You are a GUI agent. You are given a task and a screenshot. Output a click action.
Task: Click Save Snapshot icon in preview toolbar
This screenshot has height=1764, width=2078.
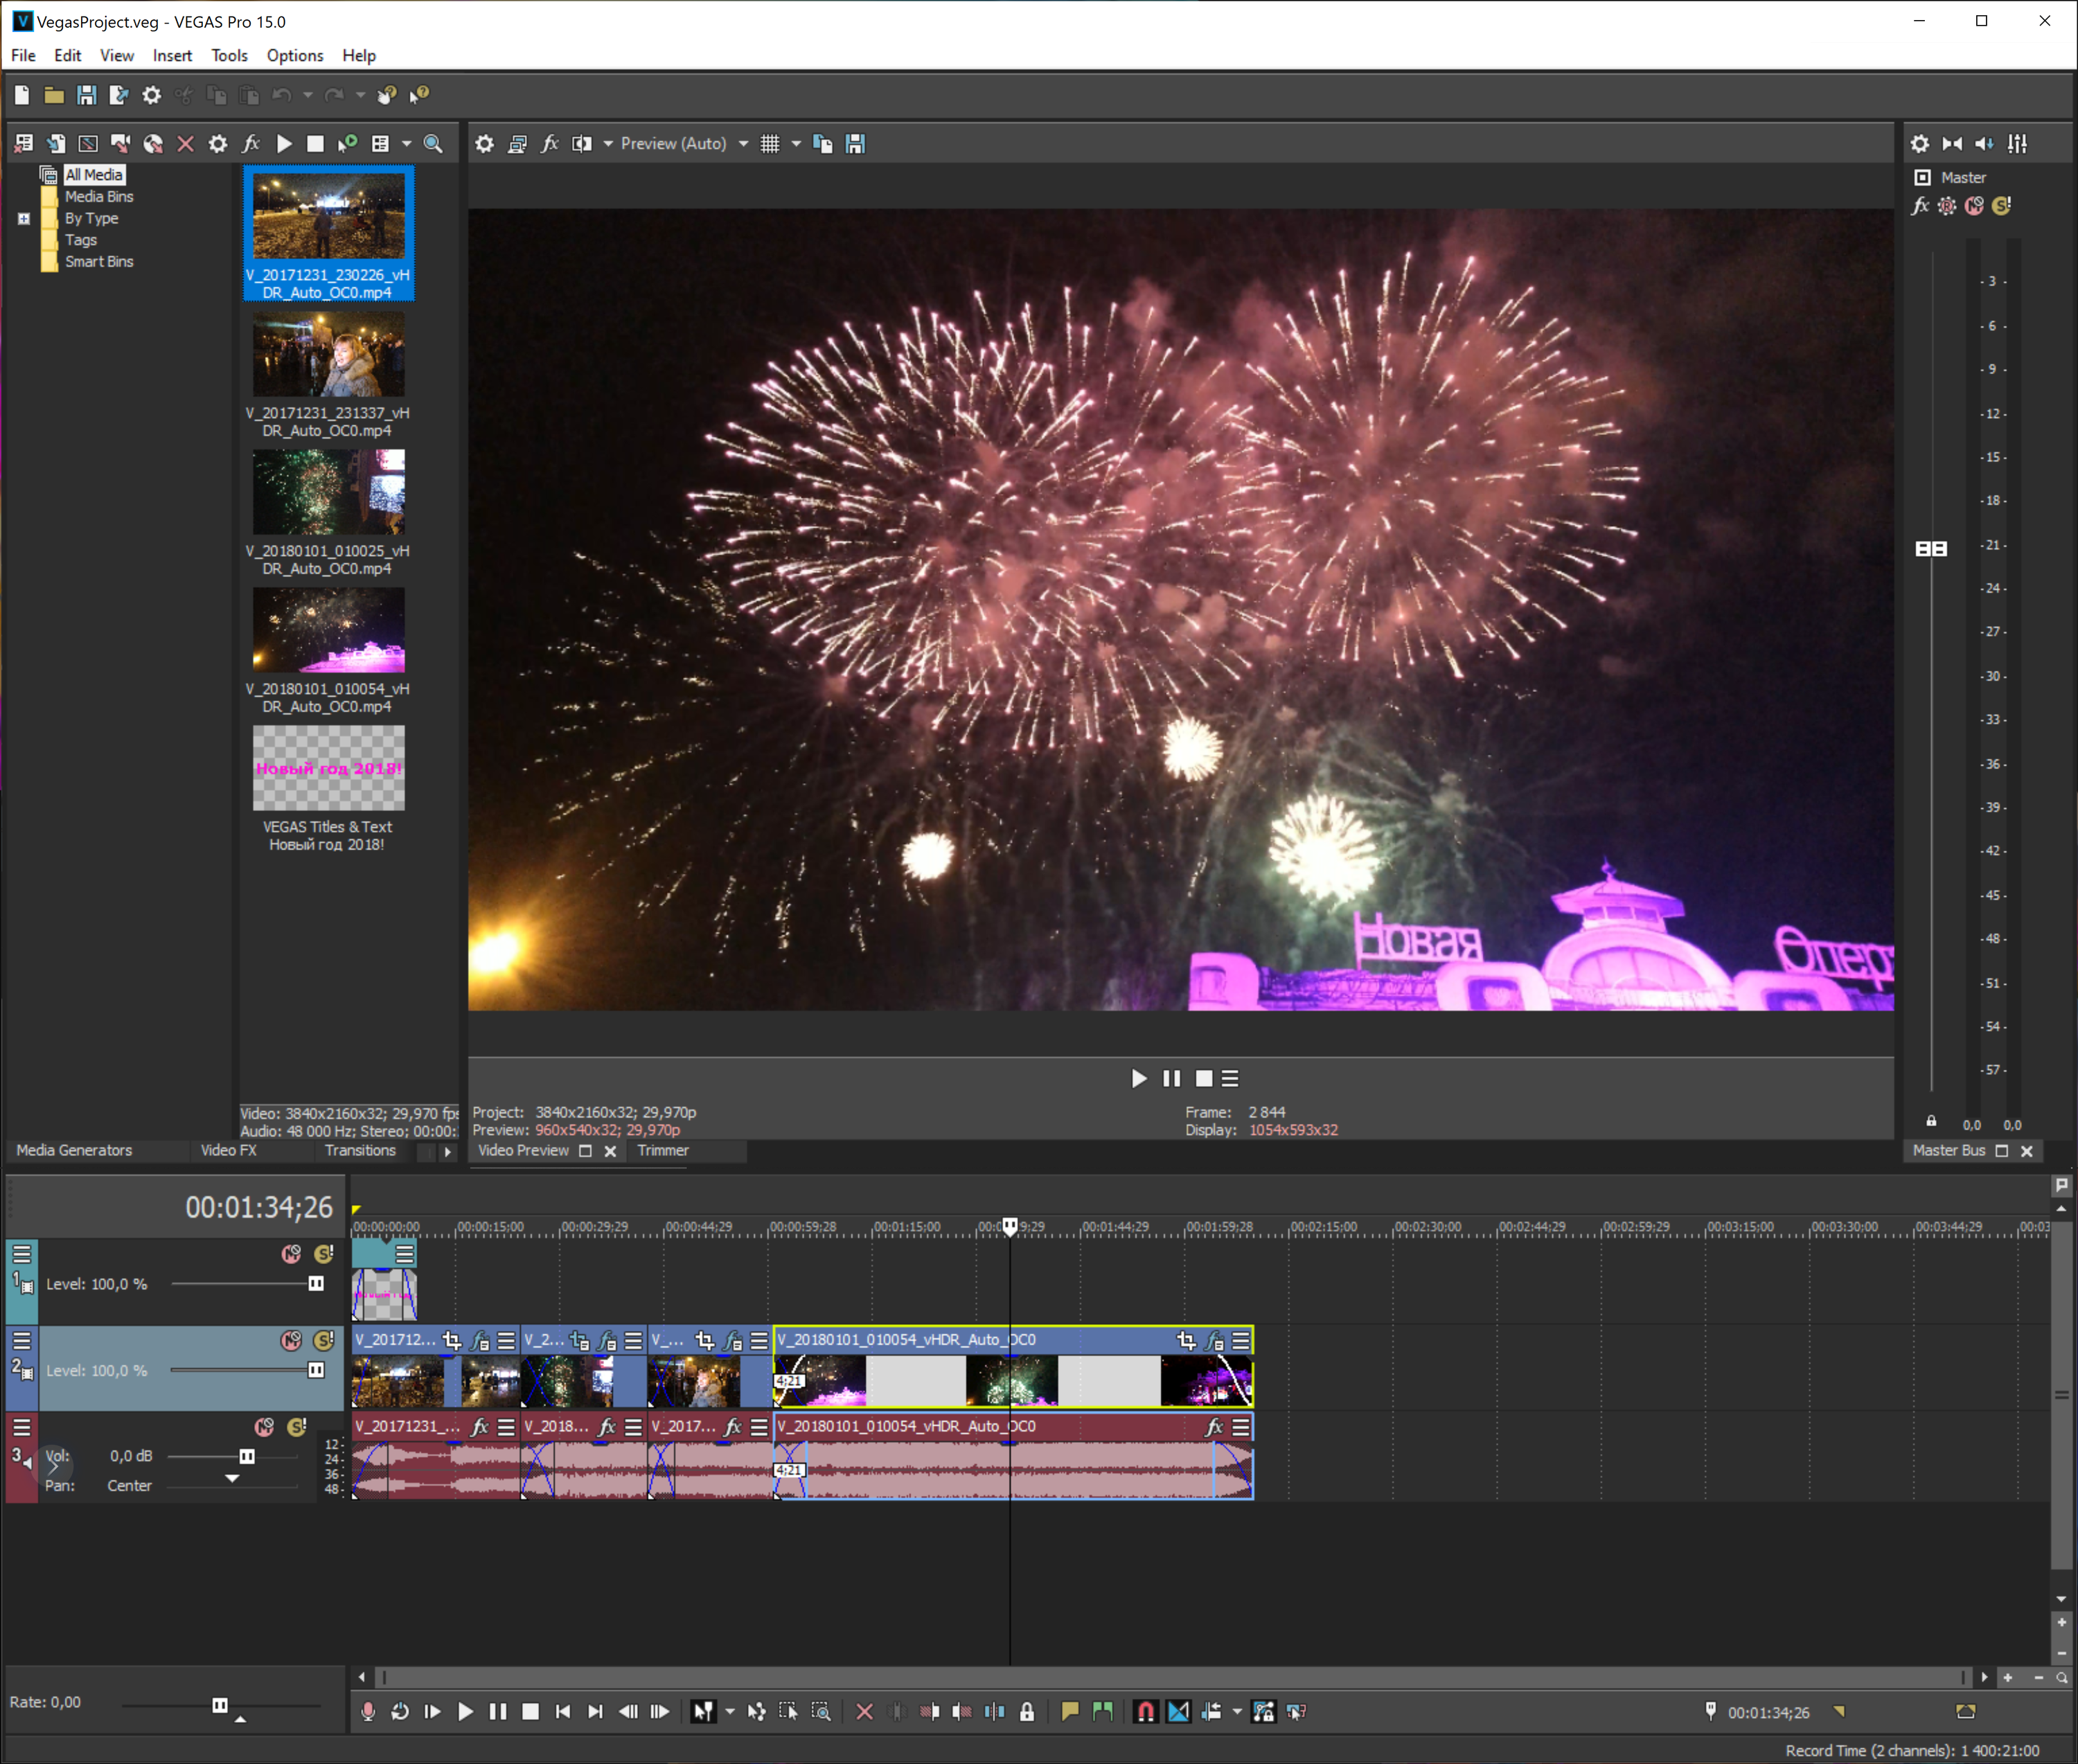point(855,144)
